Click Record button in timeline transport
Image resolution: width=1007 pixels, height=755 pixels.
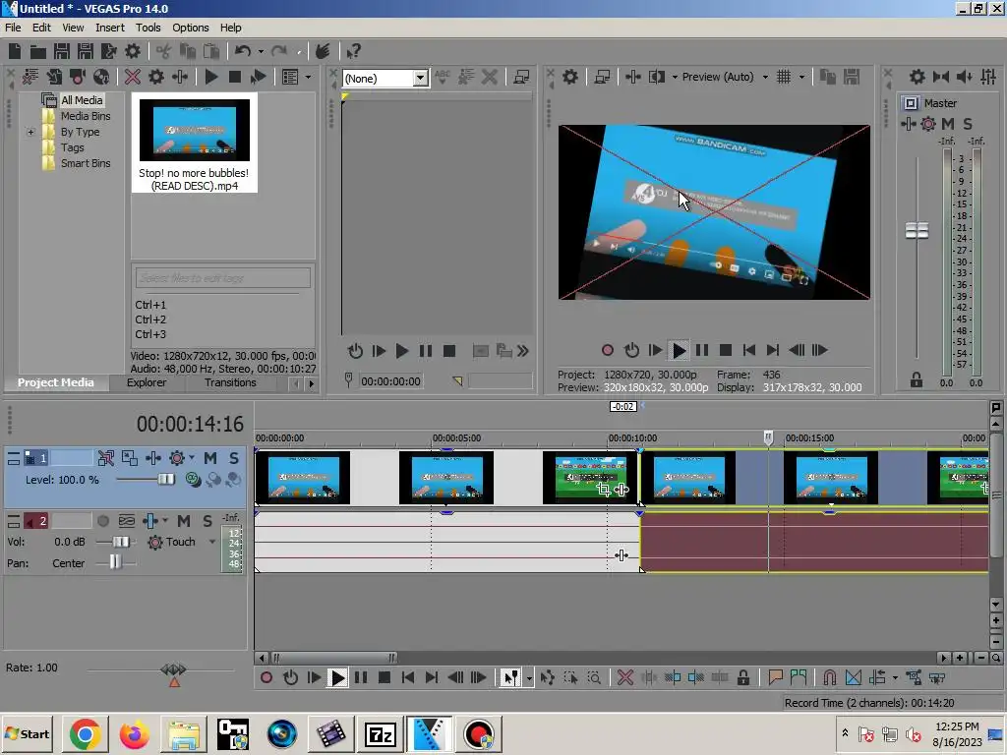pos(267,678)
